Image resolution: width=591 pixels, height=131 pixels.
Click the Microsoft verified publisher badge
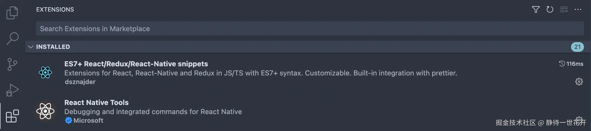click(x=69, y=121)
